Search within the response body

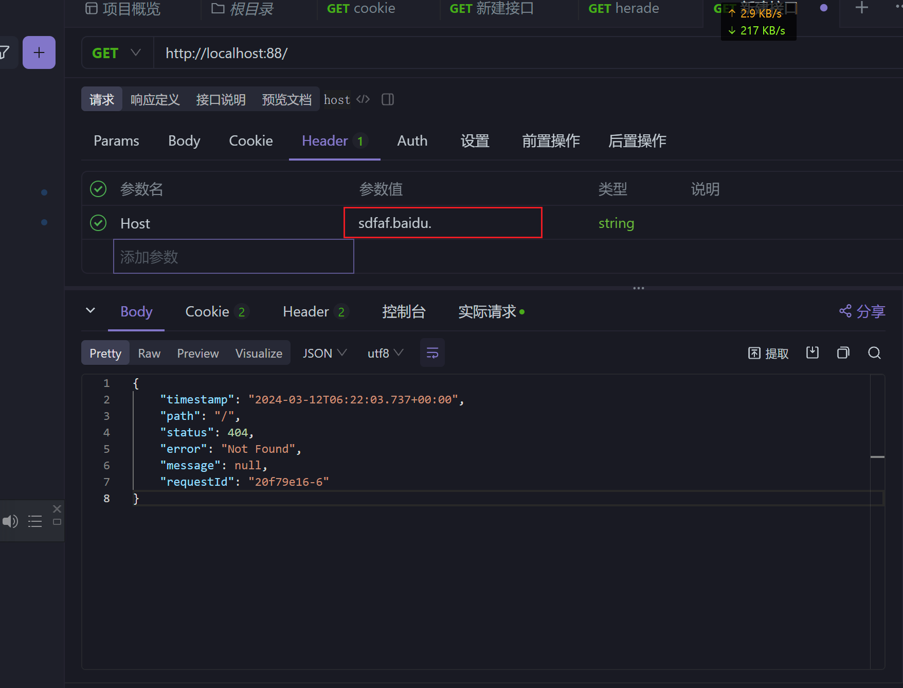pyautogui.click(x=875, y=353)
